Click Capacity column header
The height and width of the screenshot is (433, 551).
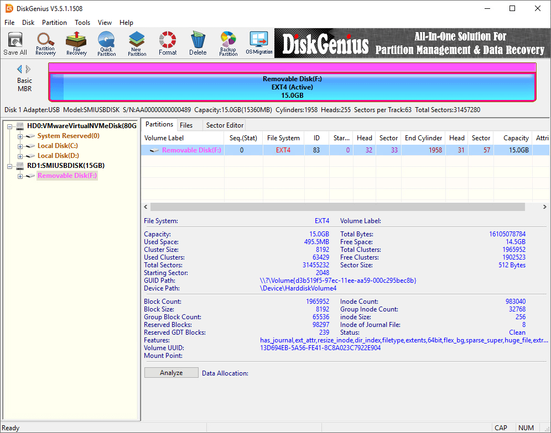point(513,138)
